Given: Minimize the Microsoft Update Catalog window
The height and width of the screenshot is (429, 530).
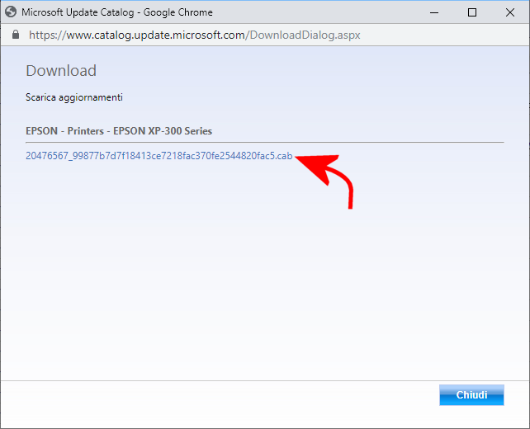Looking at the screenshot, I should [434, 12].
